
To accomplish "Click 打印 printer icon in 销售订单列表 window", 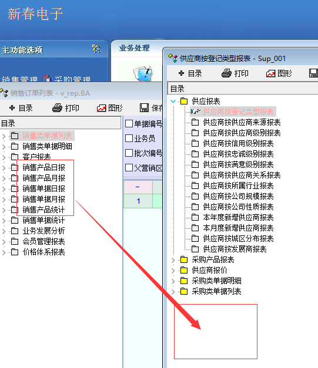I will pos(57,108).
